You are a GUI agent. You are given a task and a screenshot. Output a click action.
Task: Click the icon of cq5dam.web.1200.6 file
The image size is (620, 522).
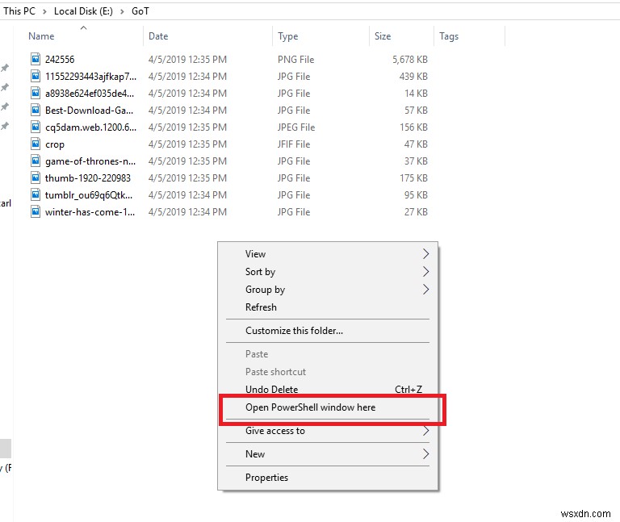click(x=36, y=127)
